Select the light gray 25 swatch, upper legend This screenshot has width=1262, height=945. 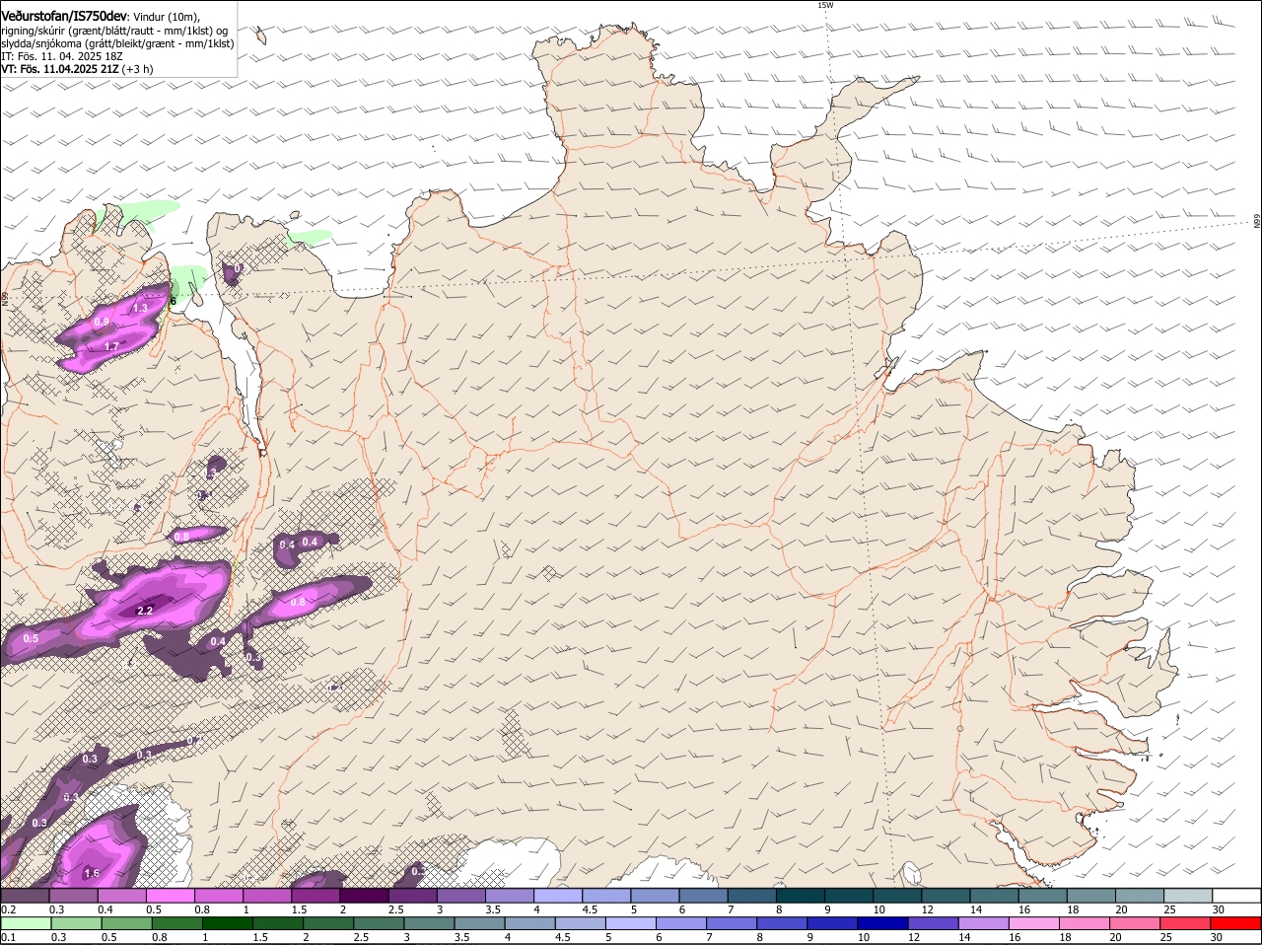(x=1187, y=895)
